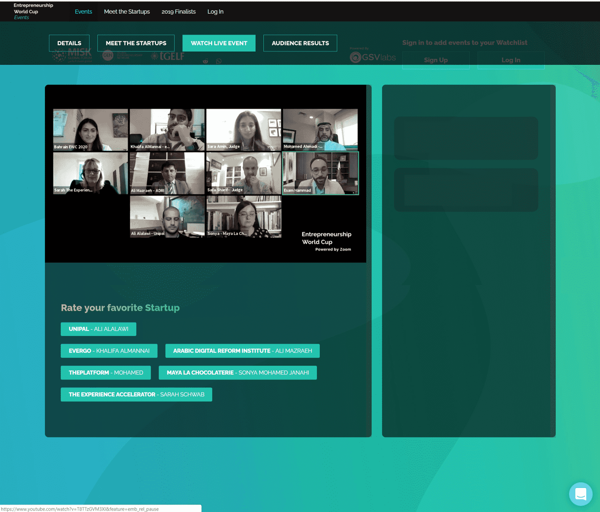Rate Arabic Digital Reform Institute startup
600x512 pixels.
[x=242, y=351]
